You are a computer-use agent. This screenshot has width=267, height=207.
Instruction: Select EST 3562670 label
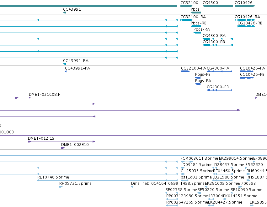pos(254,165)
